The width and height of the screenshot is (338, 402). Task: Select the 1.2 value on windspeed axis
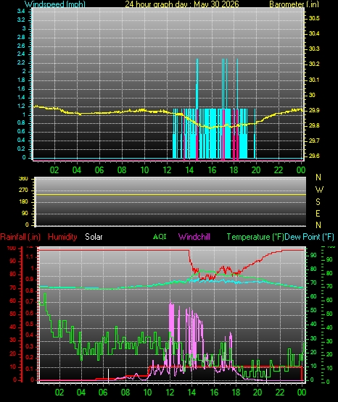point(21,106)
